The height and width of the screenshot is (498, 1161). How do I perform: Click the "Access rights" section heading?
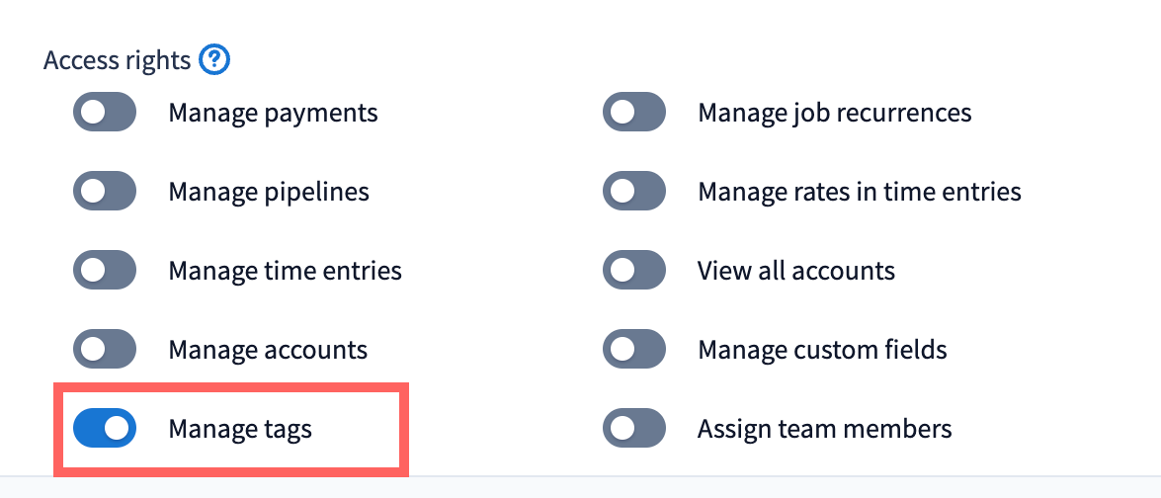click(117, 61)
